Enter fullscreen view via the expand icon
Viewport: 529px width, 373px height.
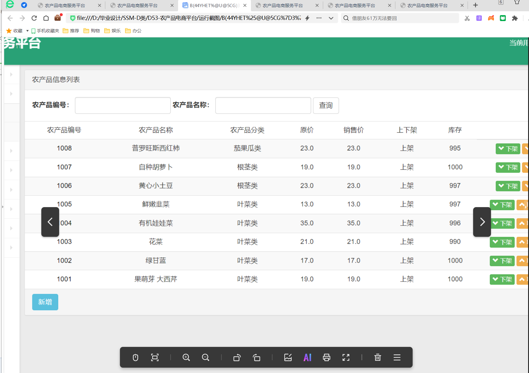tap(346, 357)
